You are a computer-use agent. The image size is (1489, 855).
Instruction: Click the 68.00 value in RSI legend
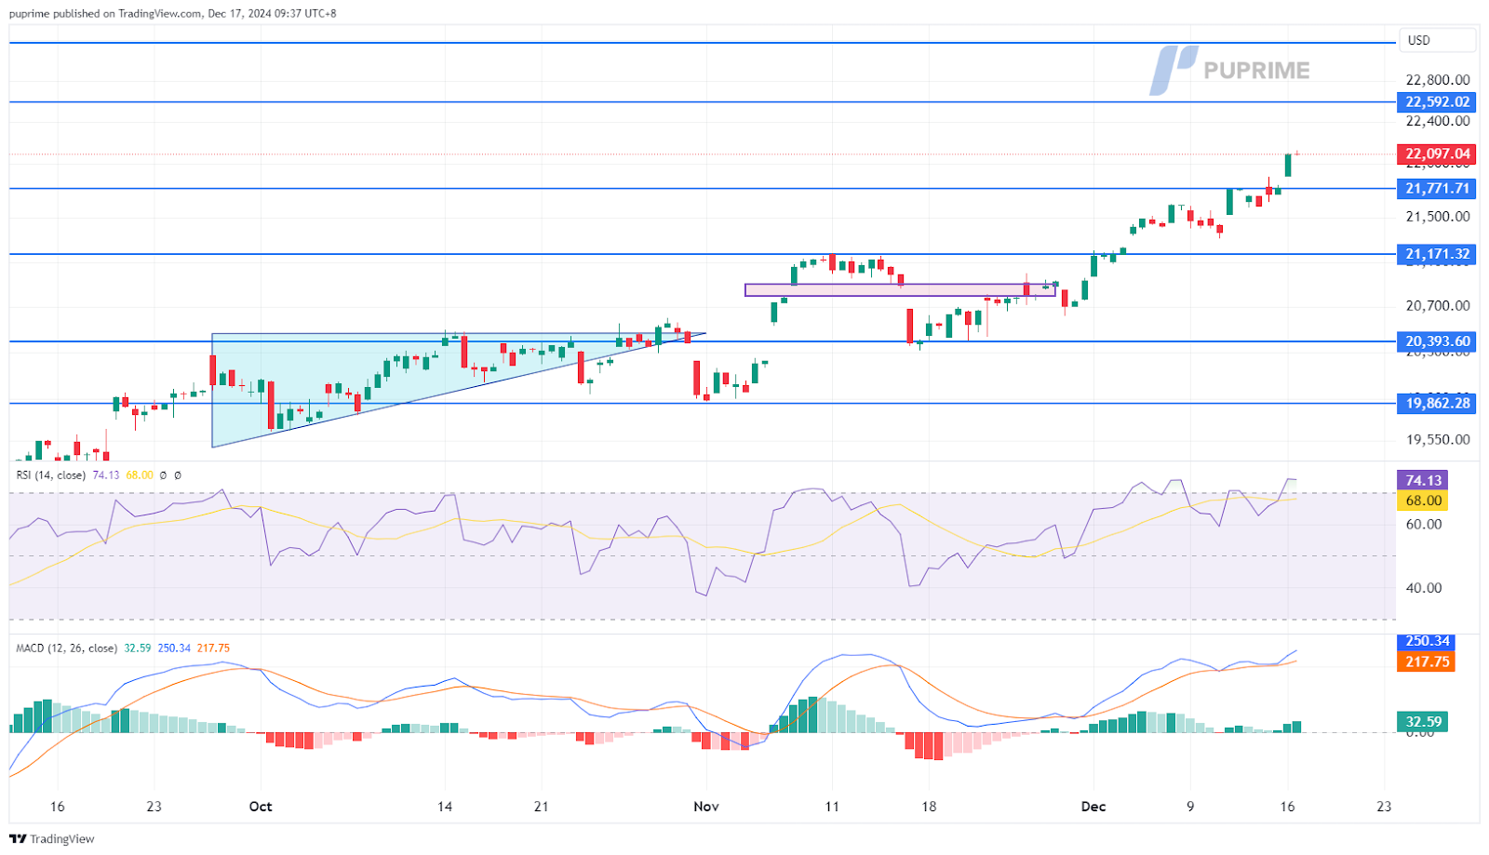tap(140, 475)
